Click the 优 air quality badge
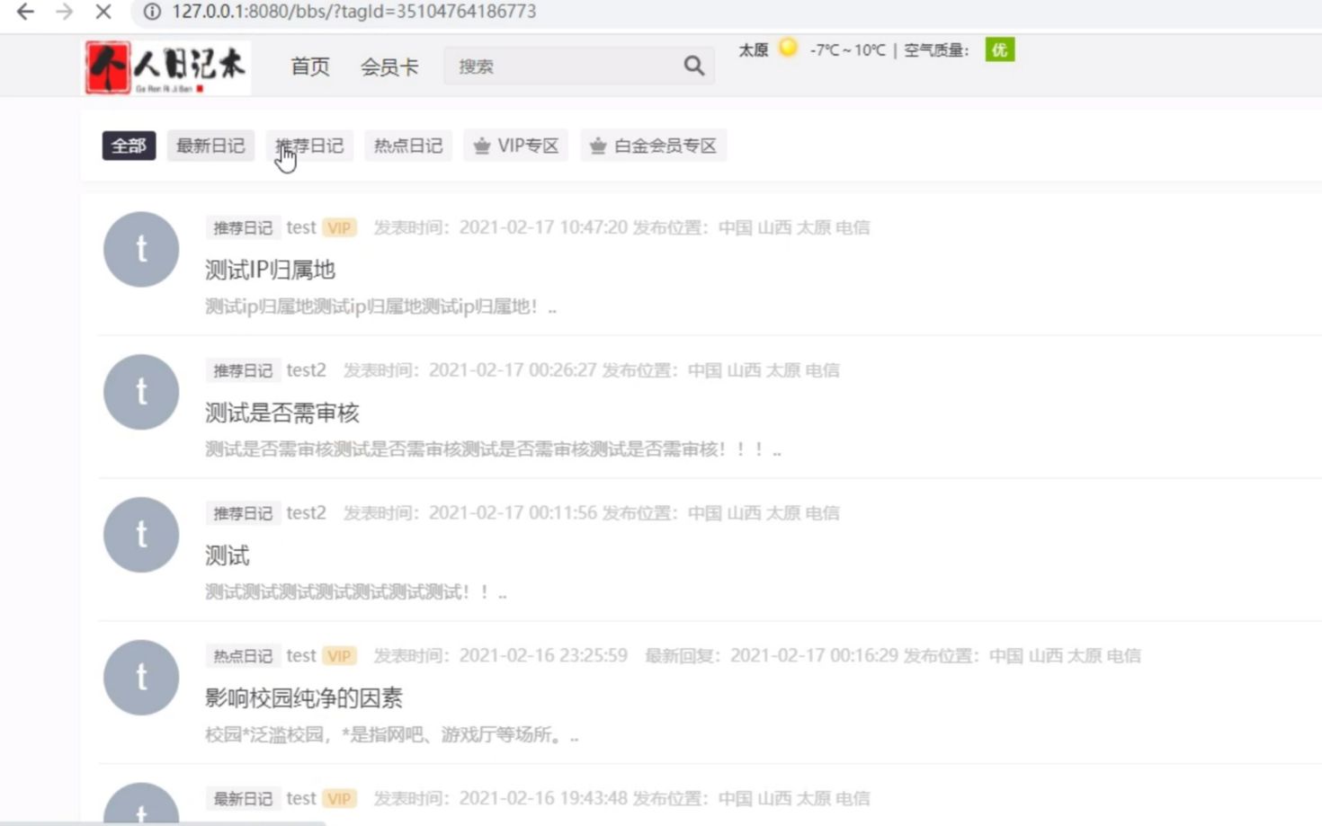The height and width of the screenshot is (826, 1322). [x=999, y=49]
